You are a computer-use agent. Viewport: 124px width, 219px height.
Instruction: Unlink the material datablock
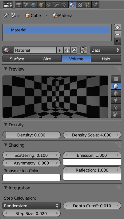point(74,50)
